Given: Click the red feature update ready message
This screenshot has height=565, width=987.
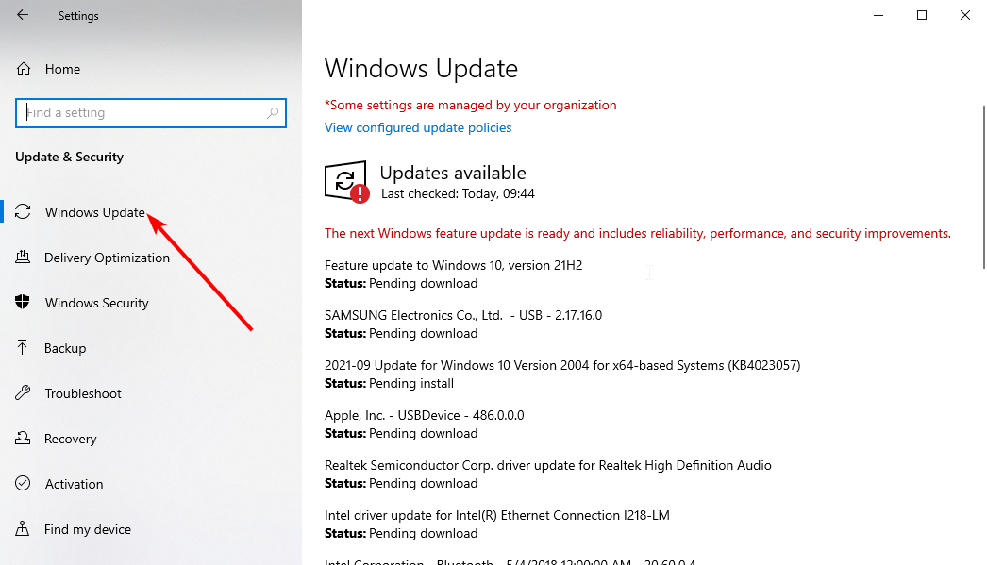Looking at the screenshot, I should click(638, 233).
